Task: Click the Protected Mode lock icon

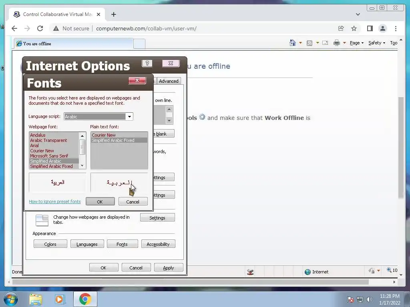Action: tap(372, 271)
